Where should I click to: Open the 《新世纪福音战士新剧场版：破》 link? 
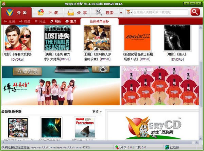[137, 57]
